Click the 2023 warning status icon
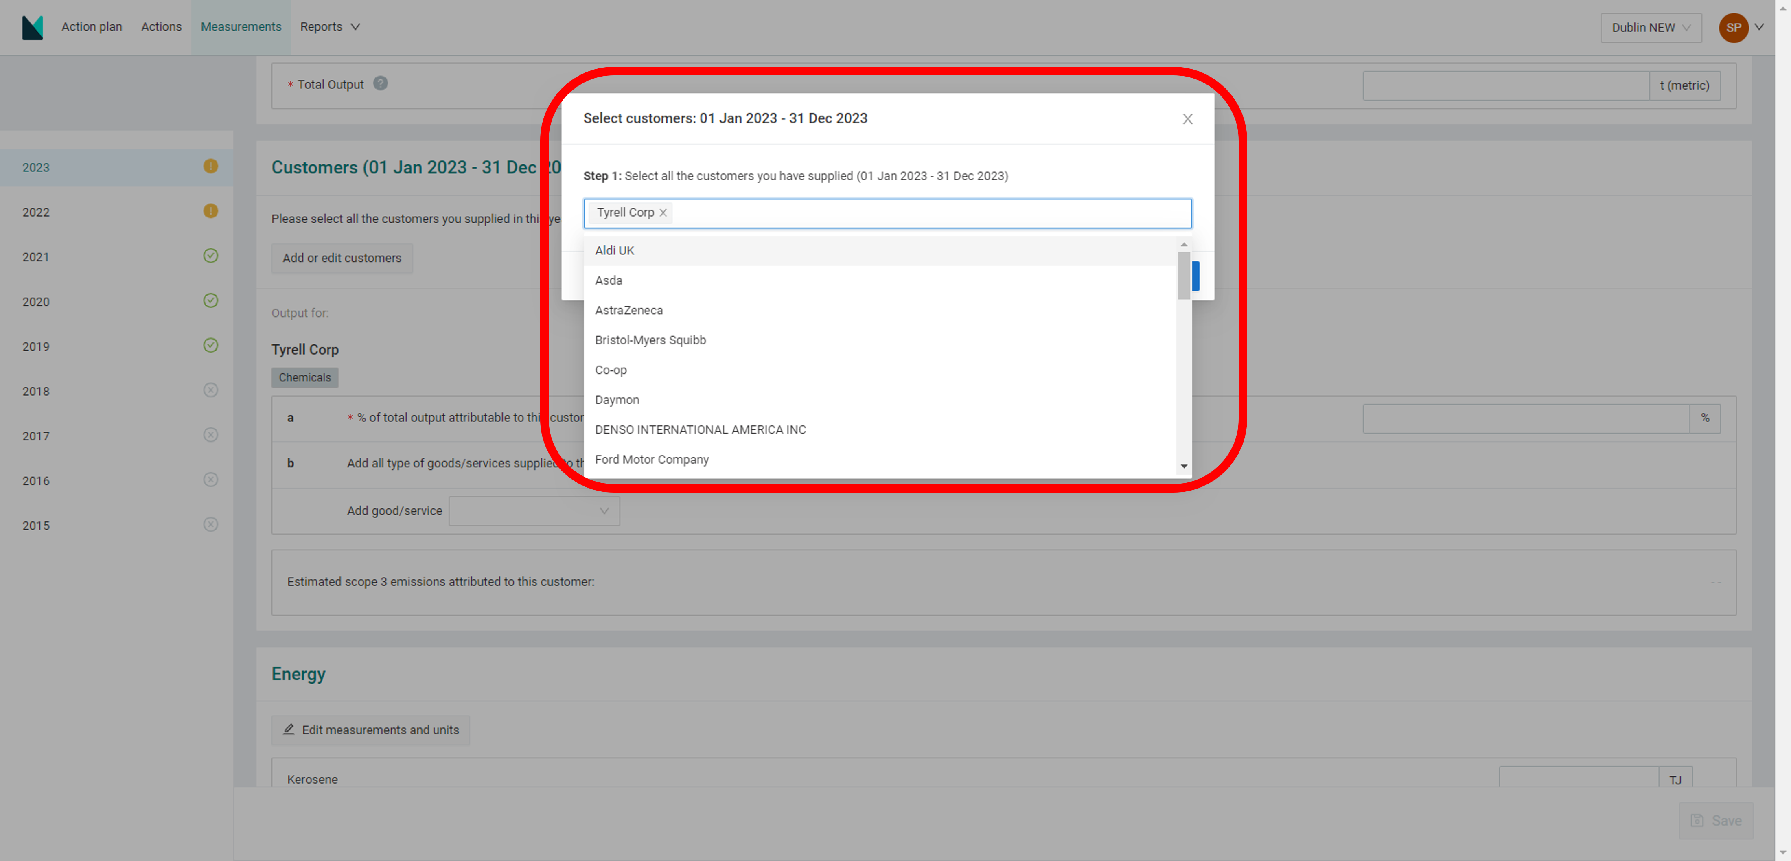This screenshot has height=861, width=1791. point(211,166)
